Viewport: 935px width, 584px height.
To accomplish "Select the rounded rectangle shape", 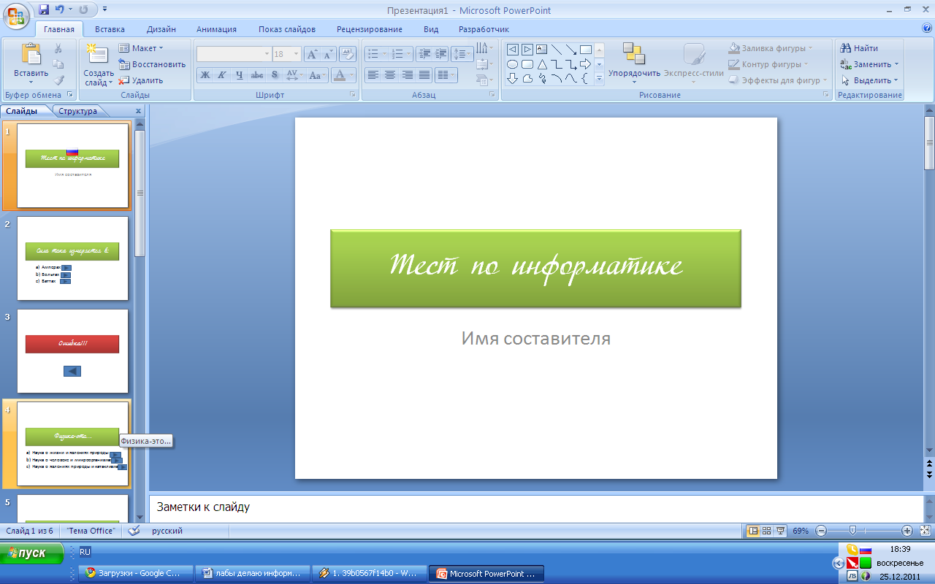I will click(527, 64).
